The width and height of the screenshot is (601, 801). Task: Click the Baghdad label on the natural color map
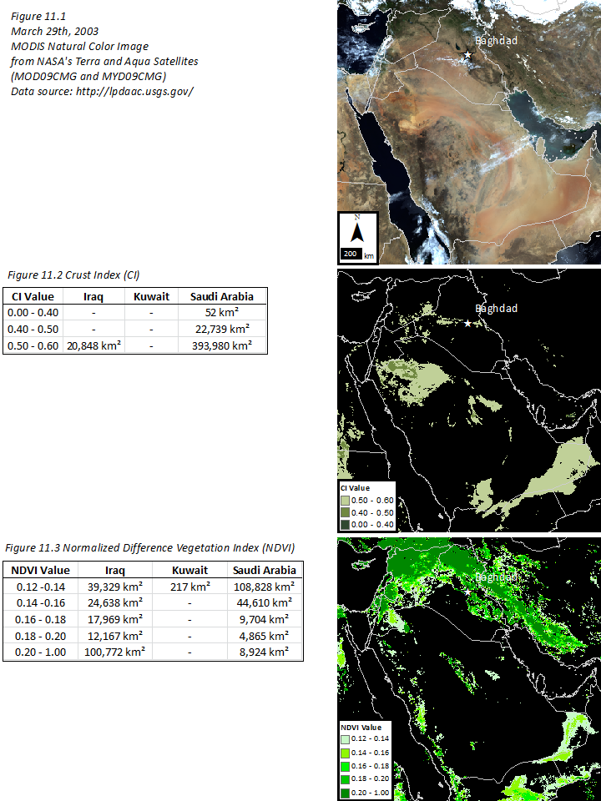click(x=496, y=41)
